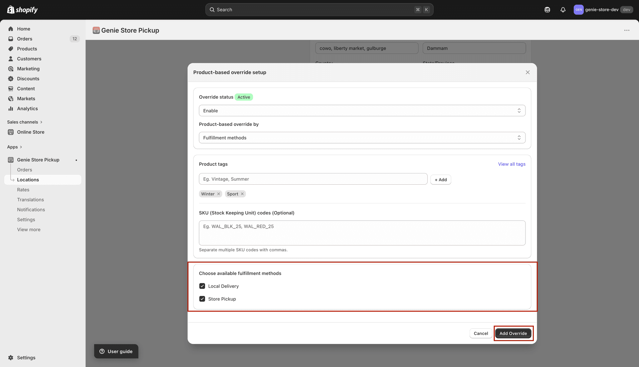This screenshot has height=367, width=639.
Task: Click the Home icon in sidebar
Action: [11, 29]
